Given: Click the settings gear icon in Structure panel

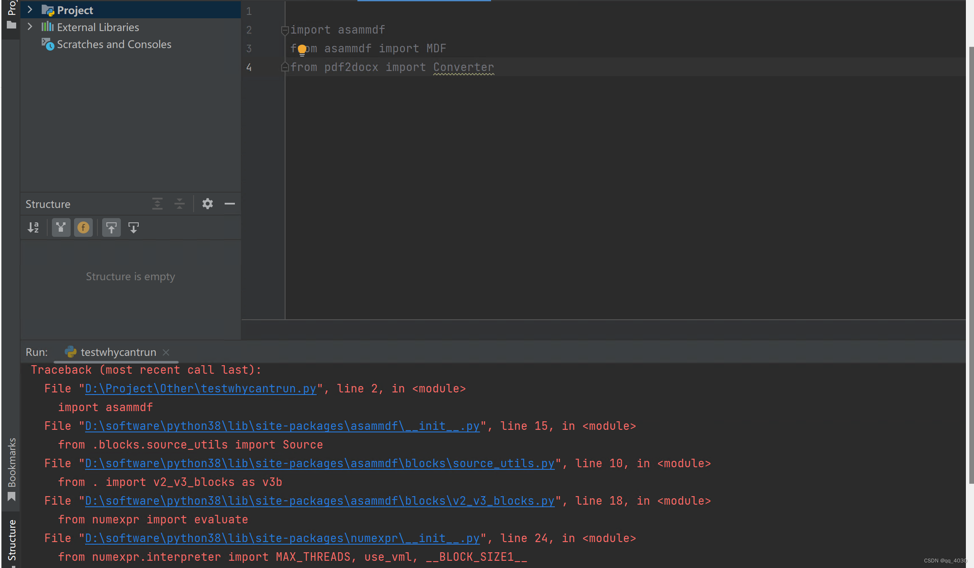Looking at the screenshot, I should tap(208, 204).
